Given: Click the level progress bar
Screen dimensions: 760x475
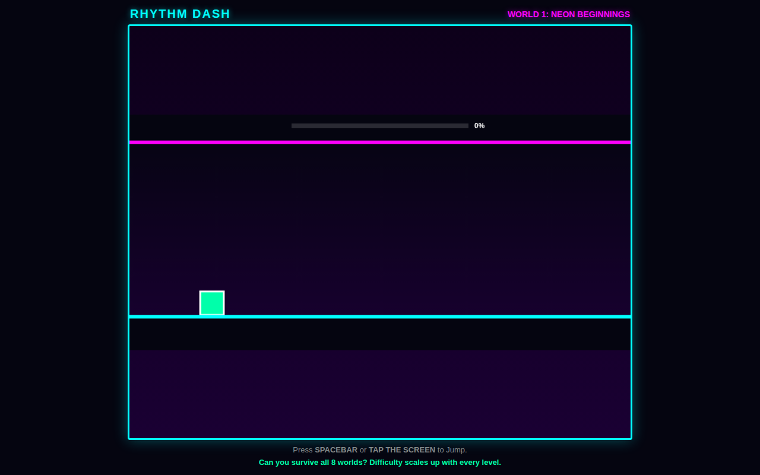Looking at the screenshot, I should pos(380,126).
